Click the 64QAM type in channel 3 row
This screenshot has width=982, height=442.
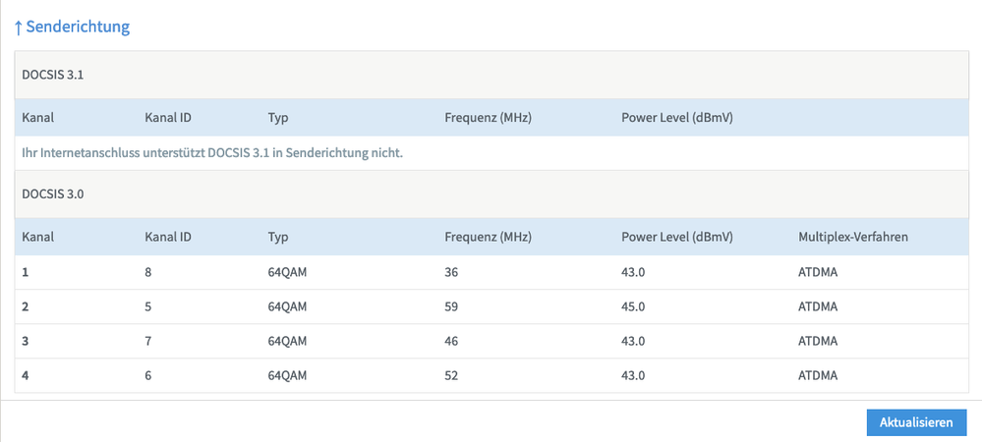click(287, 341)
